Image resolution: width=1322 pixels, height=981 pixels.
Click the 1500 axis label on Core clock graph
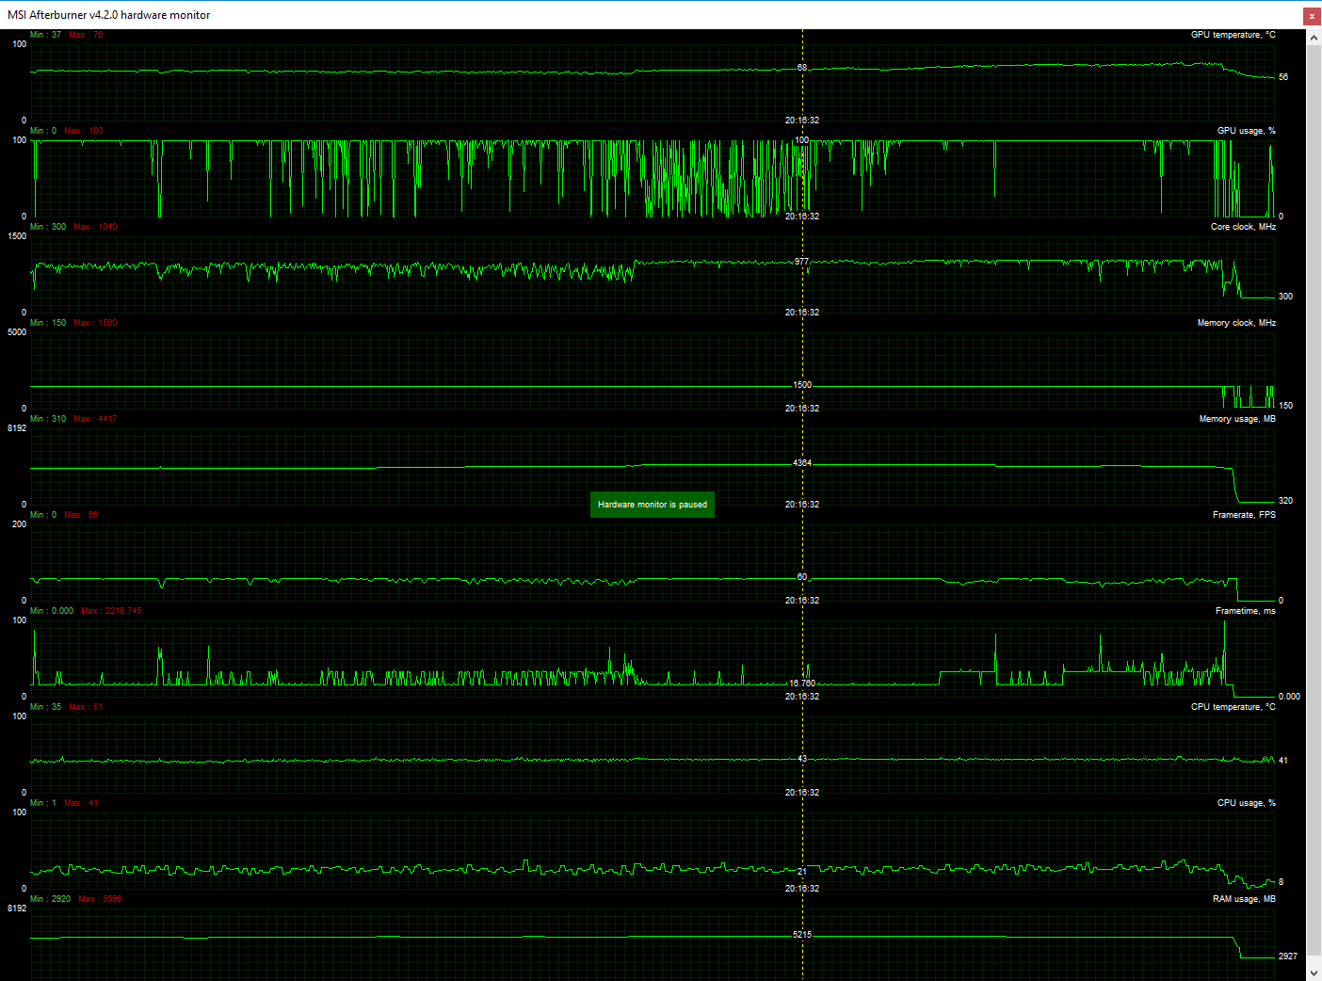click(x=17, y=236)
